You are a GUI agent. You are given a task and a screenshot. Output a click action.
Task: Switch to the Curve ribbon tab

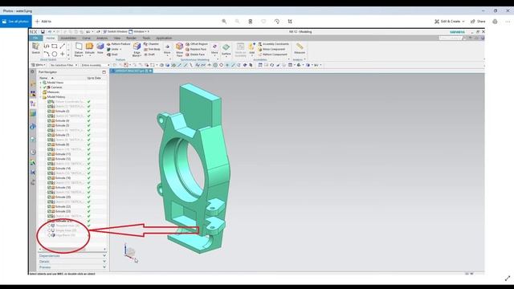click(86, 38)
